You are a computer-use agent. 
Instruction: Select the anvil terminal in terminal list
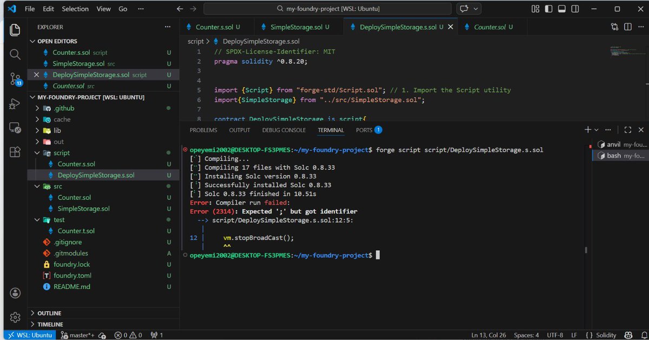[x=620, y=144]
